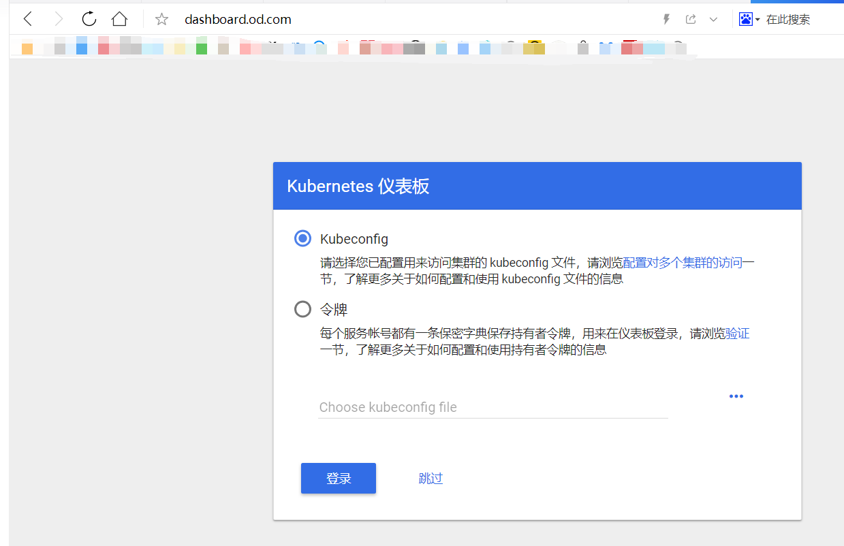Open the 验证 documentation link

pos(737,334)
